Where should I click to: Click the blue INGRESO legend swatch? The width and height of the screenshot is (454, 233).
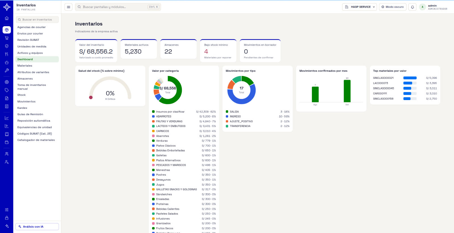227,116
